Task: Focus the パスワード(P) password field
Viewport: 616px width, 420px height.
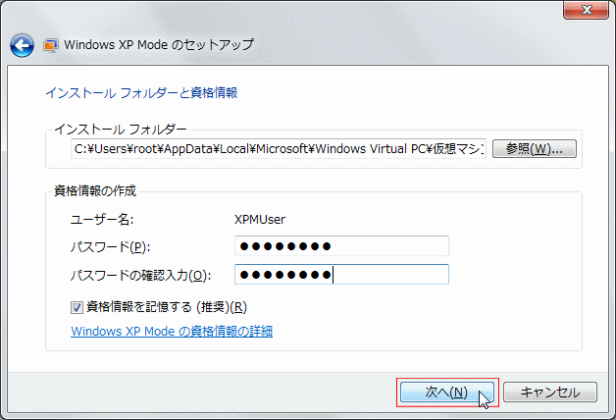Action: [341, 246]
